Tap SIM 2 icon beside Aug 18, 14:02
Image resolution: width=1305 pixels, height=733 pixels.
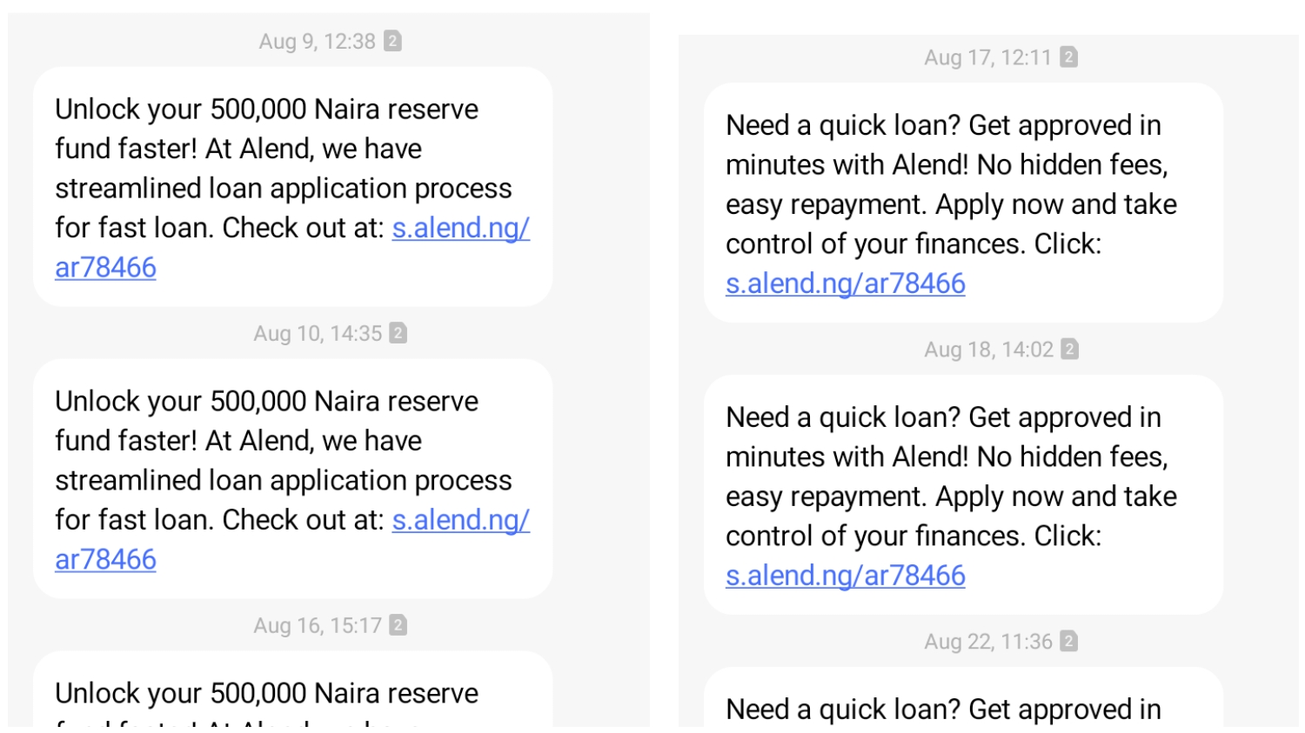(1070, 350)
